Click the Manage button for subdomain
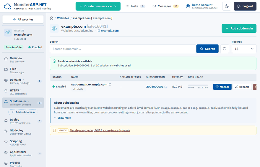This screenshot has height=167, width=260. pos(222,87)
